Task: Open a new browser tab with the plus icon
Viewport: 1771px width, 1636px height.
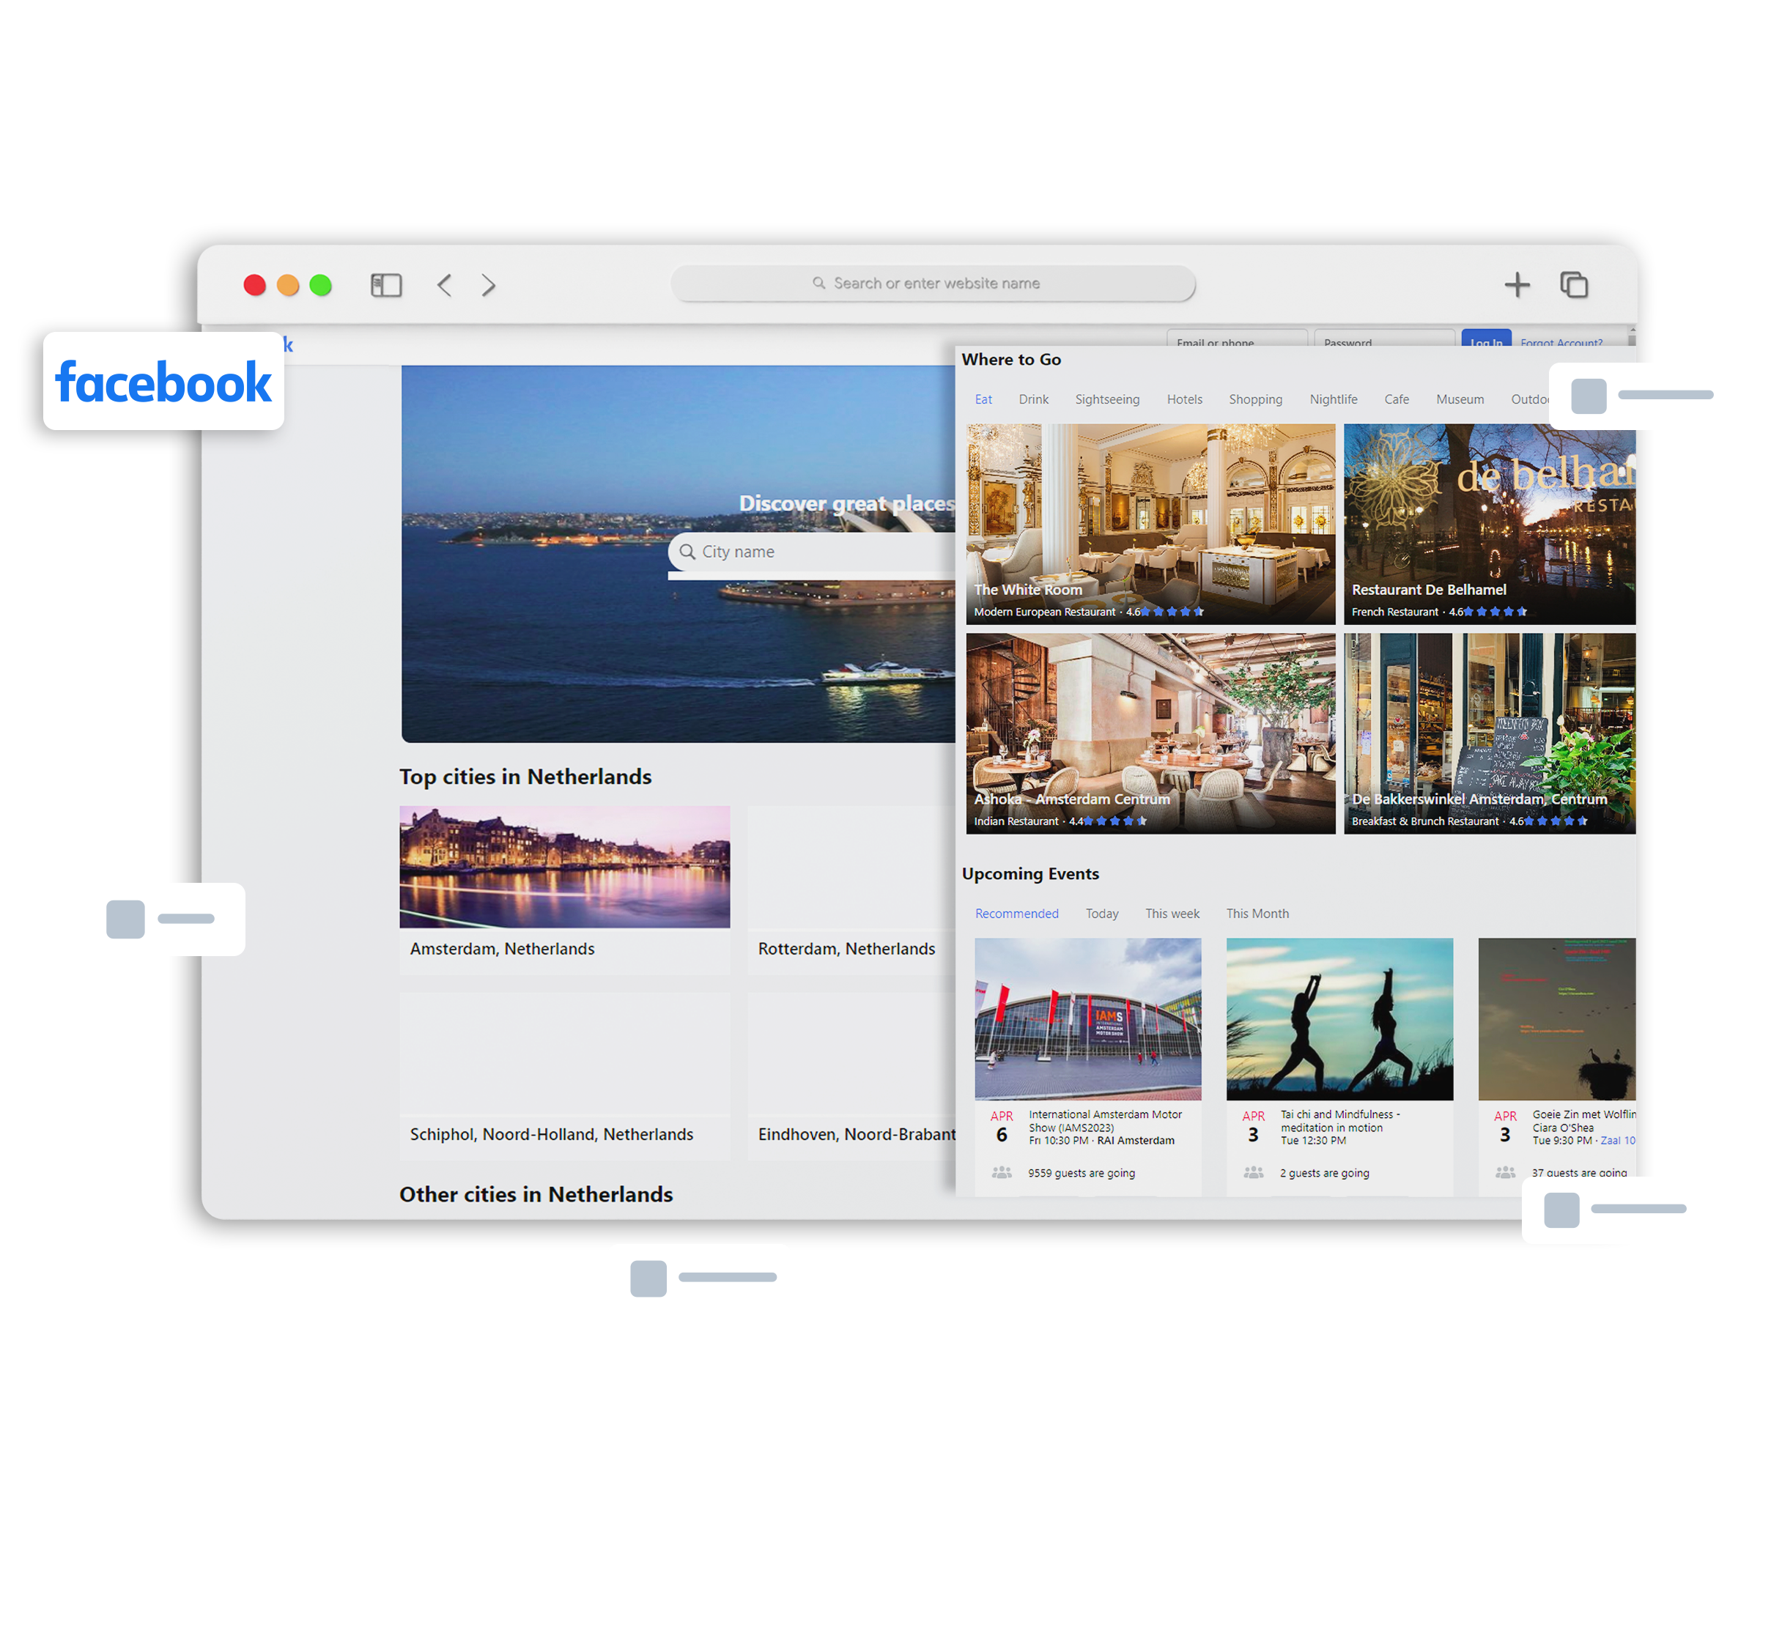Action: click(1516, 285)
